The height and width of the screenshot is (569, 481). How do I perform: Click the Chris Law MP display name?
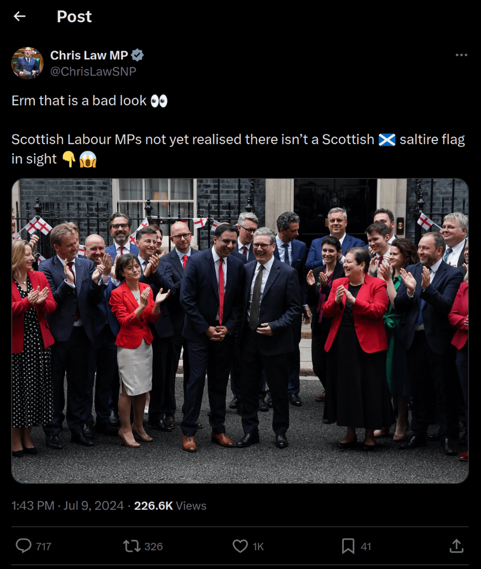point(89,55)
